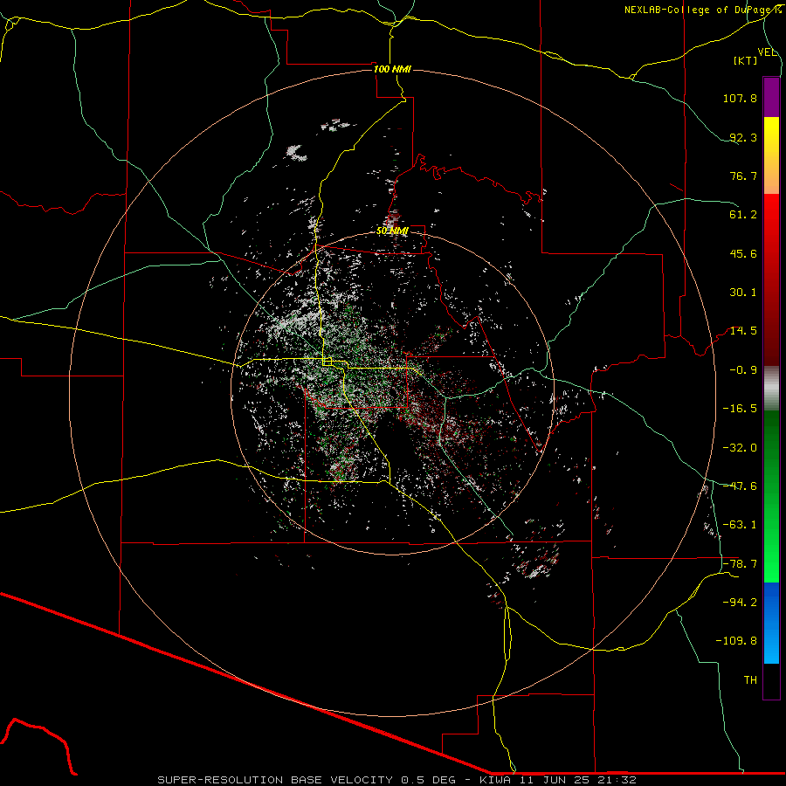This screenshot has width=786, height=786.
Task: Click the gray near-zero segment of color bar
Action: pyautogui.click(x=771, y=389)
